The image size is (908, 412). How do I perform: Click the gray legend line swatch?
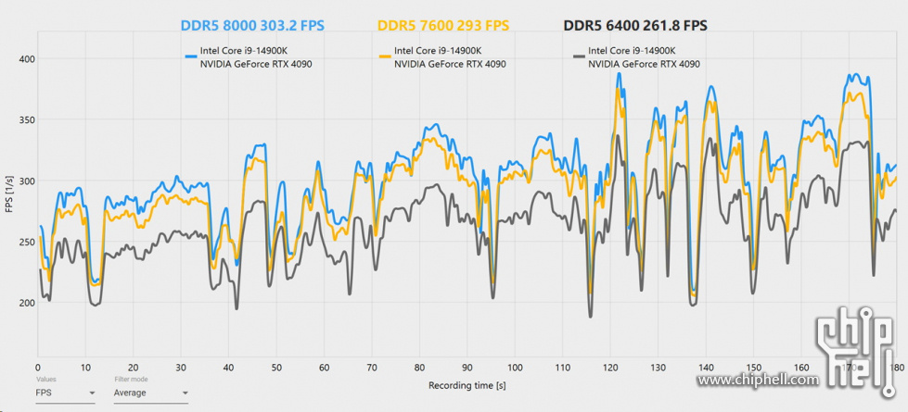click(x=579, y=56)
